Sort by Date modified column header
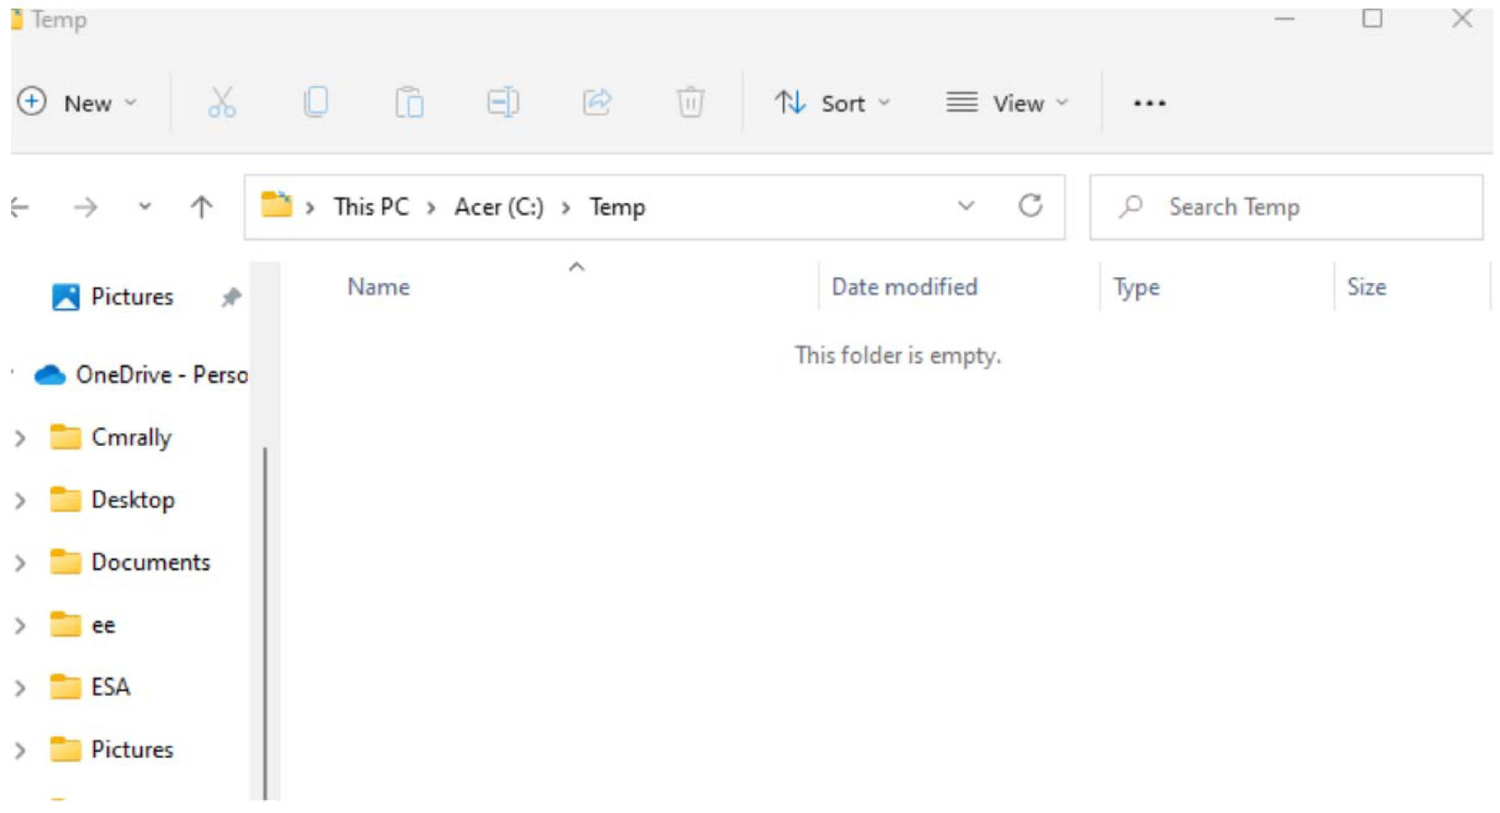 click(904, 287)
